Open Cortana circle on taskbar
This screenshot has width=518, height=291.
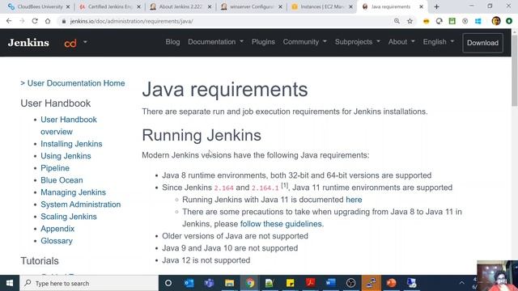(x=168, y=283)
